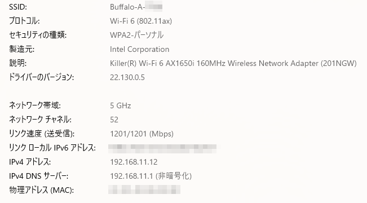Click the リンク速度 (送受信): label

42,134
